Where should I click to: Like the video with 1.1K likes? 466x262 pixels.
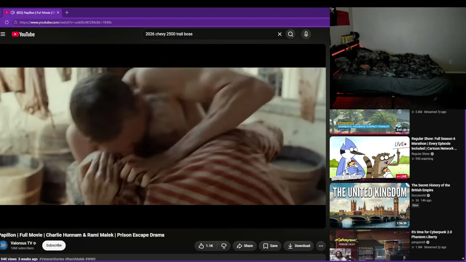coord(206,246)
